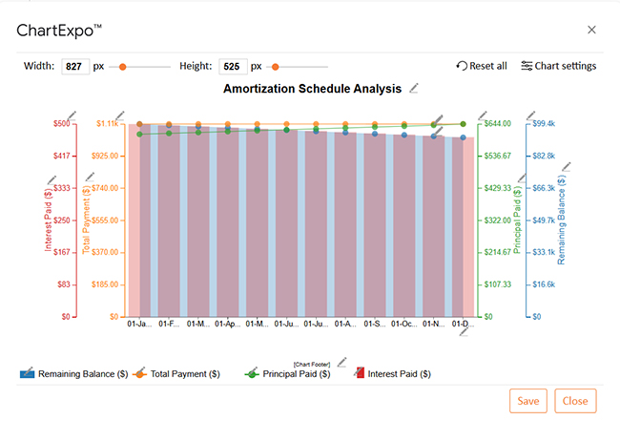Viewport: 620px width, 441px height.
Task: Click the edit pencil below the x-axis labels
Action: pyautogui.click(x=465, y=331)
